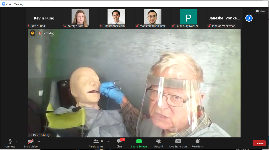
Task: Select Christopher Chin's video thumbnail
Action: (x=116, y=18)
